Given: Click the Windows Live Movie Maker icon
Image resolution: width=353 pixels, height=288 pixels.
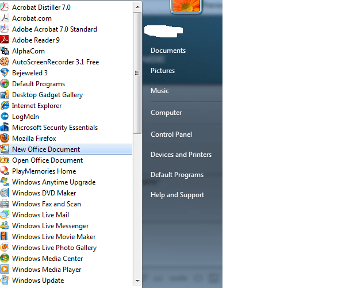Looking at the screenshot, I should [x=5, y=236].
